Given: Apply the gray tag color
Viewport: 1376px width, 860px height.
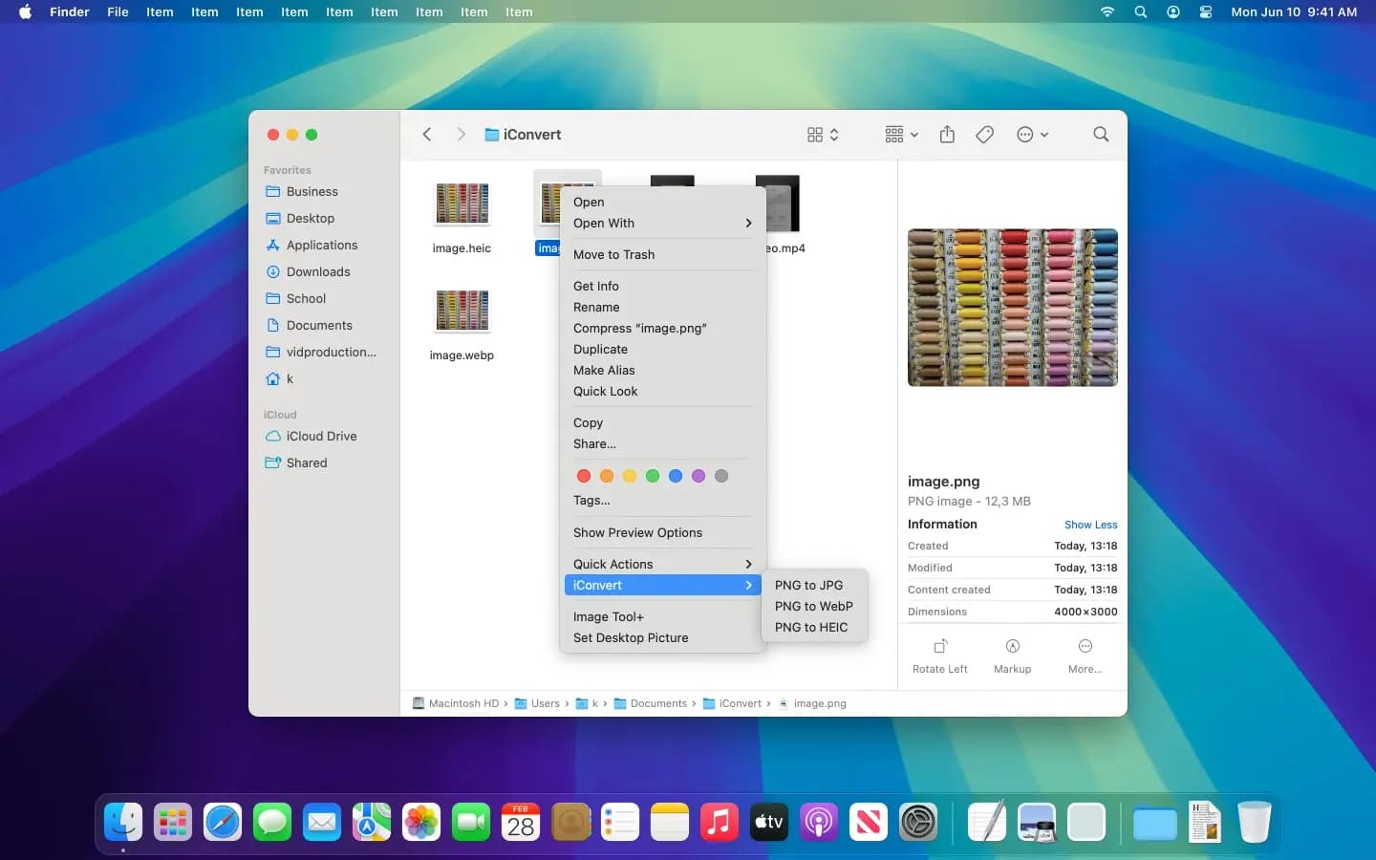Looking at the screenshot, I should [x=721, y=476].
